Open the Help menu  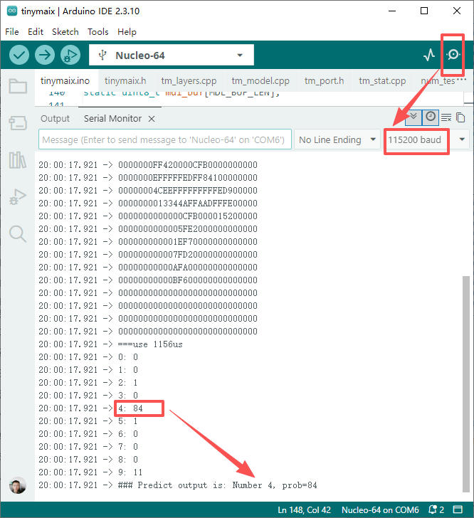127,32
